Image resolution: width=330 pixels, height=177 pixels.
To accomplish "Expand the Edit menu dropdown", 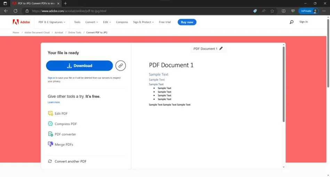I will pyautogui.click(x=107, y=22).
